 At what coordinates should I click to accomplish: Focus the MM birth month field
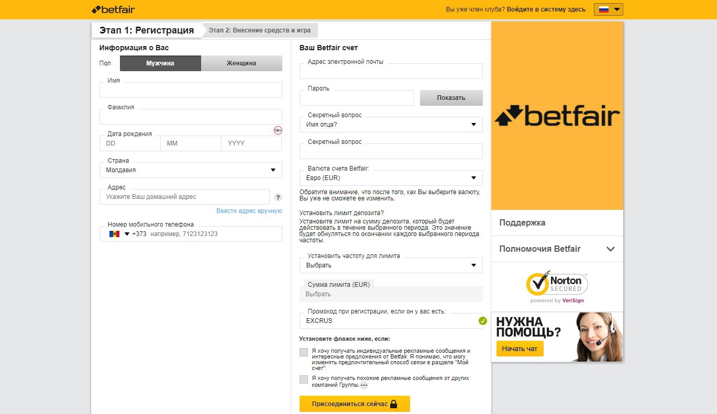point(191,143)
